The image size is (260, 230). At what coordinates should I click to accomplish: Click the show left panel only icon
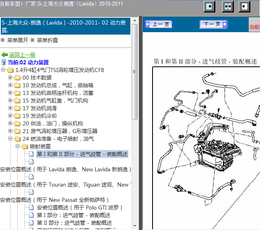pyautogui.click(x=244, y=6)
